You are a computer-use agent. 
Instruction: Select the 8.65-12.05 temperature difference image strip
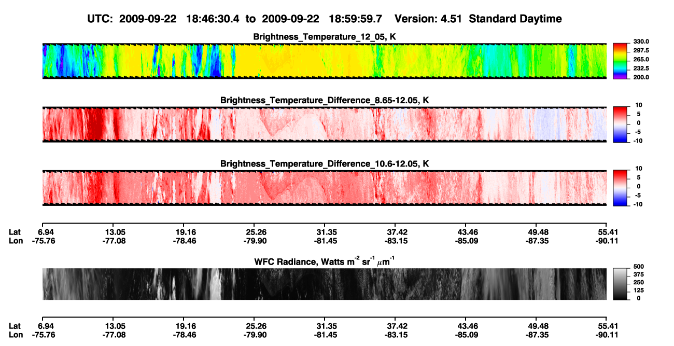click(x=324, y=124)
